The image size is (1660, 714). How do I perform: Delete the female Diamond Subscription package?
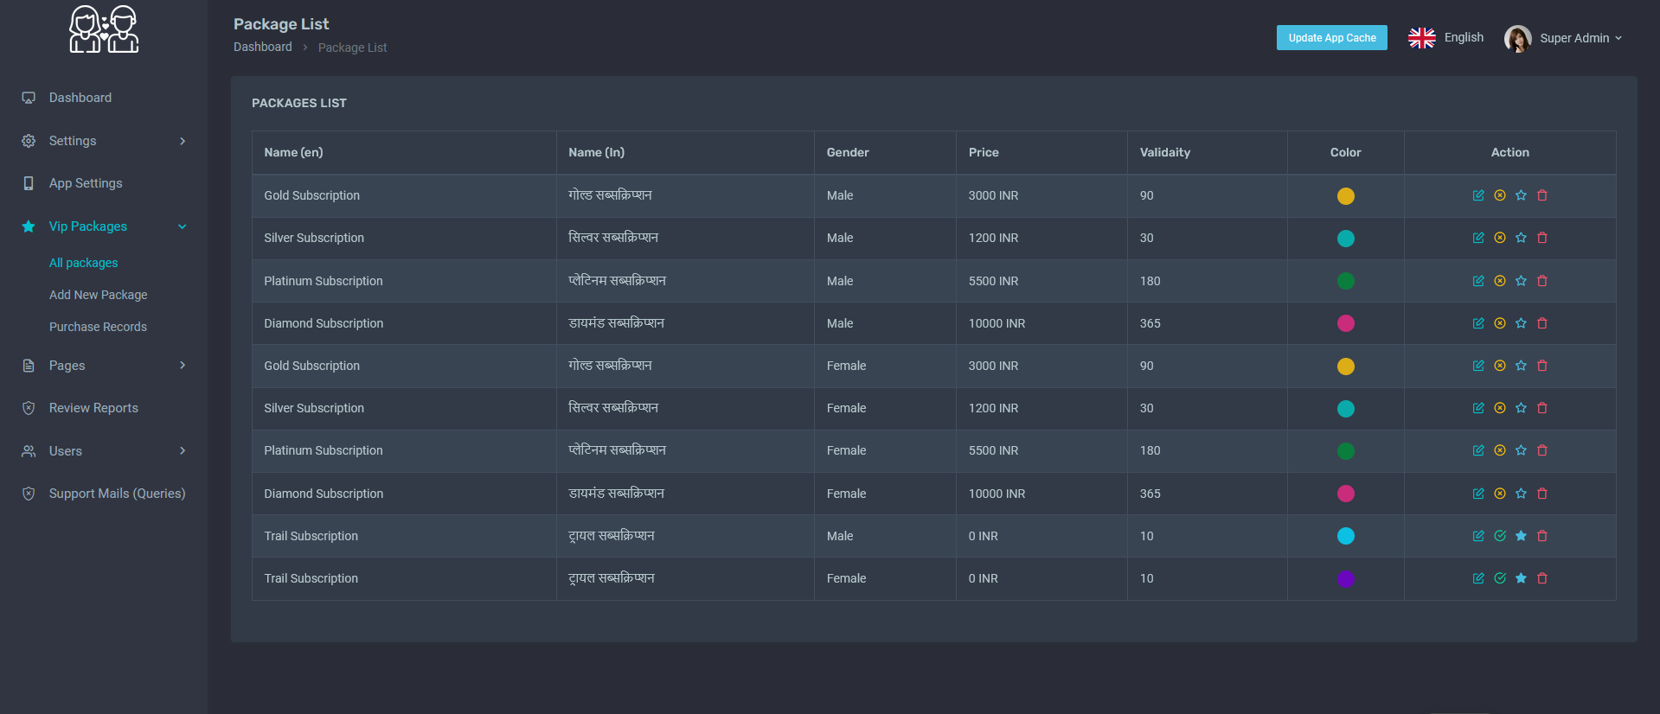[1542, 494]
